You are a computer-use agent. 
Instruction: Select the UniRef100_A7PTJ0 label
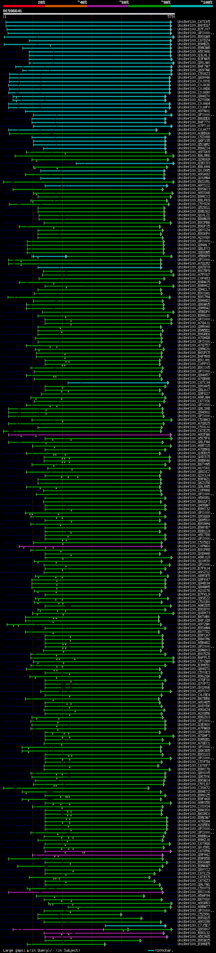tap(194, 126)
